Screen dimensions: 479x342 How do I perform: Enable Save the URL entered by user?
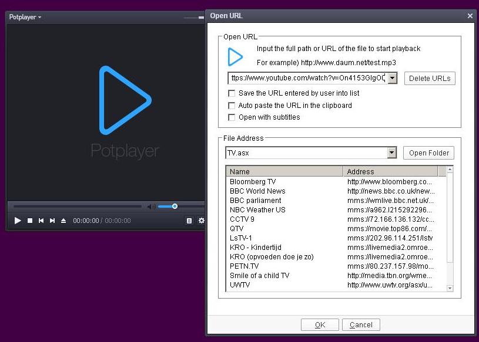pyautogui.click(x=232, y=93)
